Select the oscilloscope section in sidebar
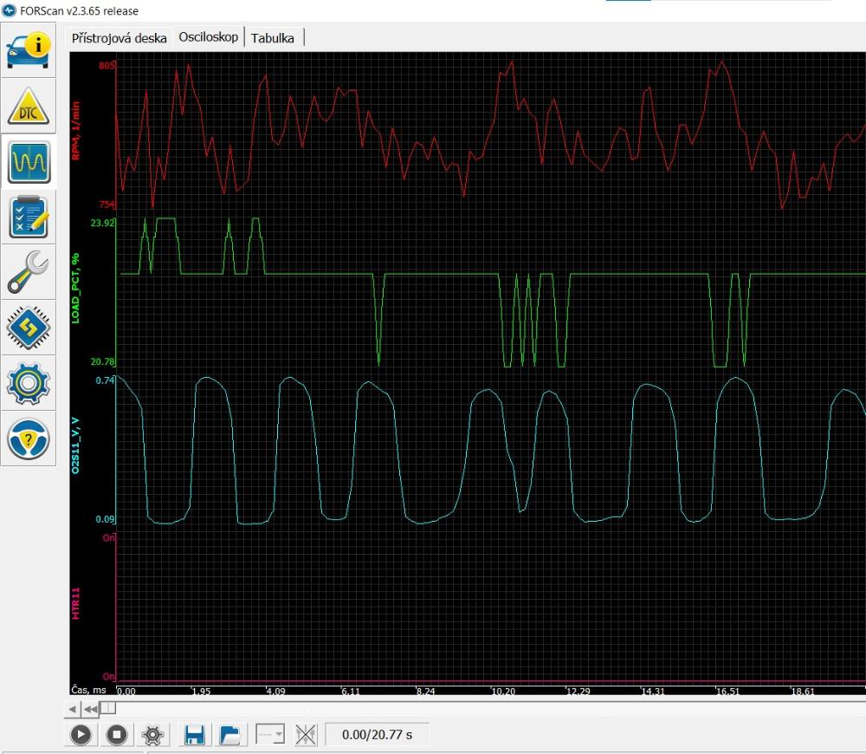The height and width of the screenshot is (754, 866). pyautogui.click(x=29, y=161)
